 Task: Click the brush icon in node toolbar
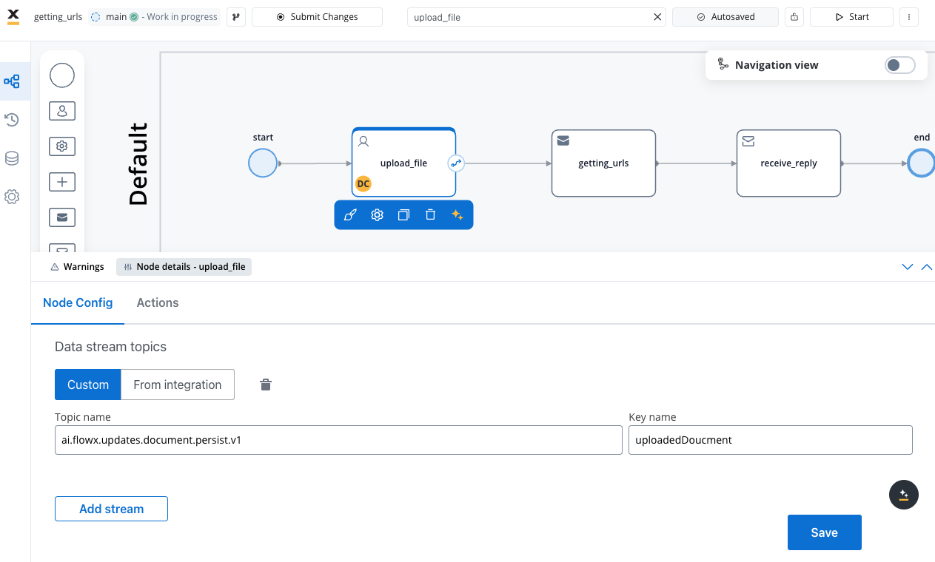click(x=350, y=215)
